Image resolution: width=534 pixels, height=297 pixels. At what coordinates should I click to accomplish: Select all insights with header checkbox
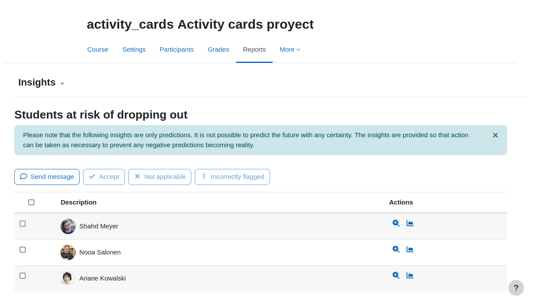click(31, 202)
